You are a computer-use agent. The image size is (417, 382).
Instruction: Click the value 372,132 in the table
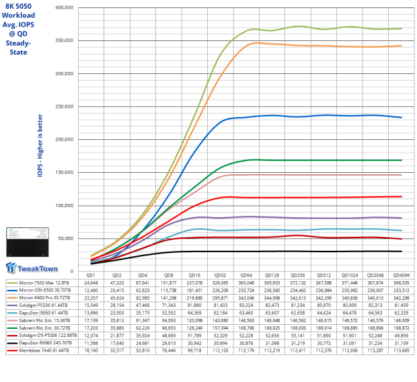(x=298, y=282)
